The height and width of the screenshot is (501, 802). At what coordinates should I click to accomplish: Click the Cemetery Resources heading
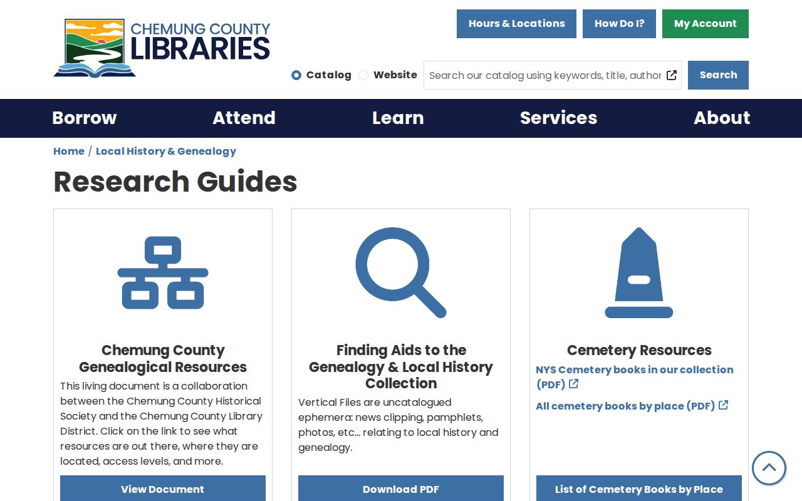coord(639,350)
